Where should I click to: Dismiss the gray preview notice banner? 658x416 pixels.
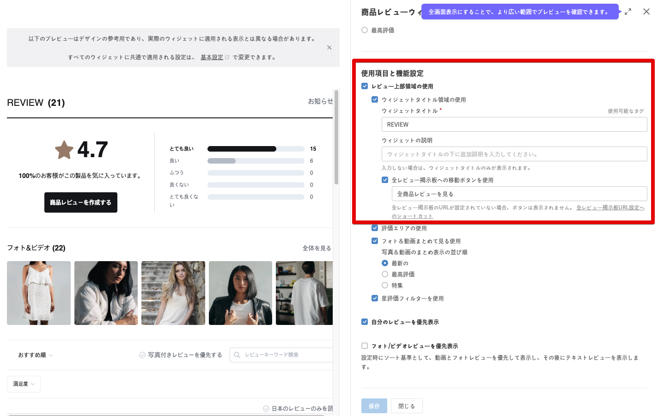[x=329, y=48]
